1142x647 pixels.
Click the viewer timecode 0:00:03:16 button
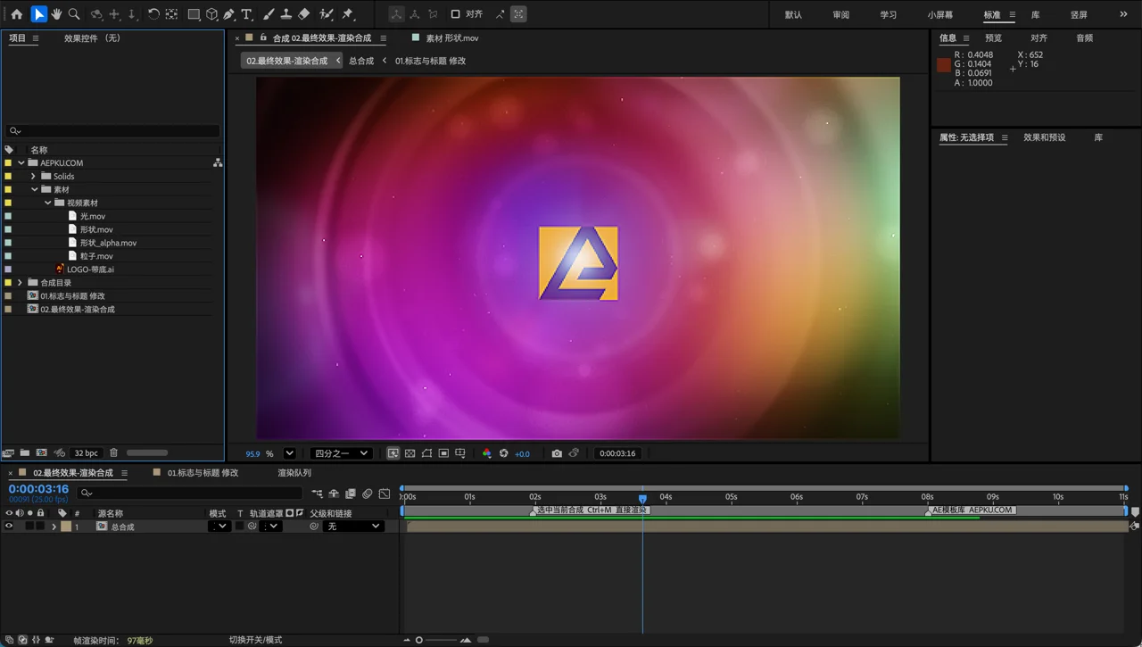[617, 453]
